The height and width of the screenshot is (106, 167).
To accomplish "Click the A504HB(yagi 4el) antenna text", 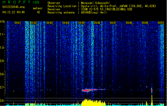I will pyautogui.click(x=94, y=12).
